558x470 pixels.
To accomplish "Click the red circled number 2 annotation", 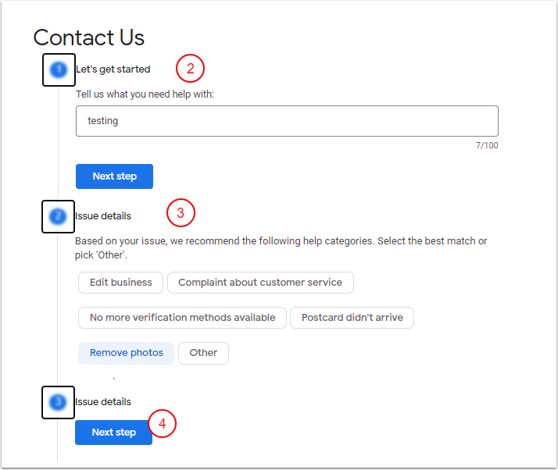I will point(190,69).
